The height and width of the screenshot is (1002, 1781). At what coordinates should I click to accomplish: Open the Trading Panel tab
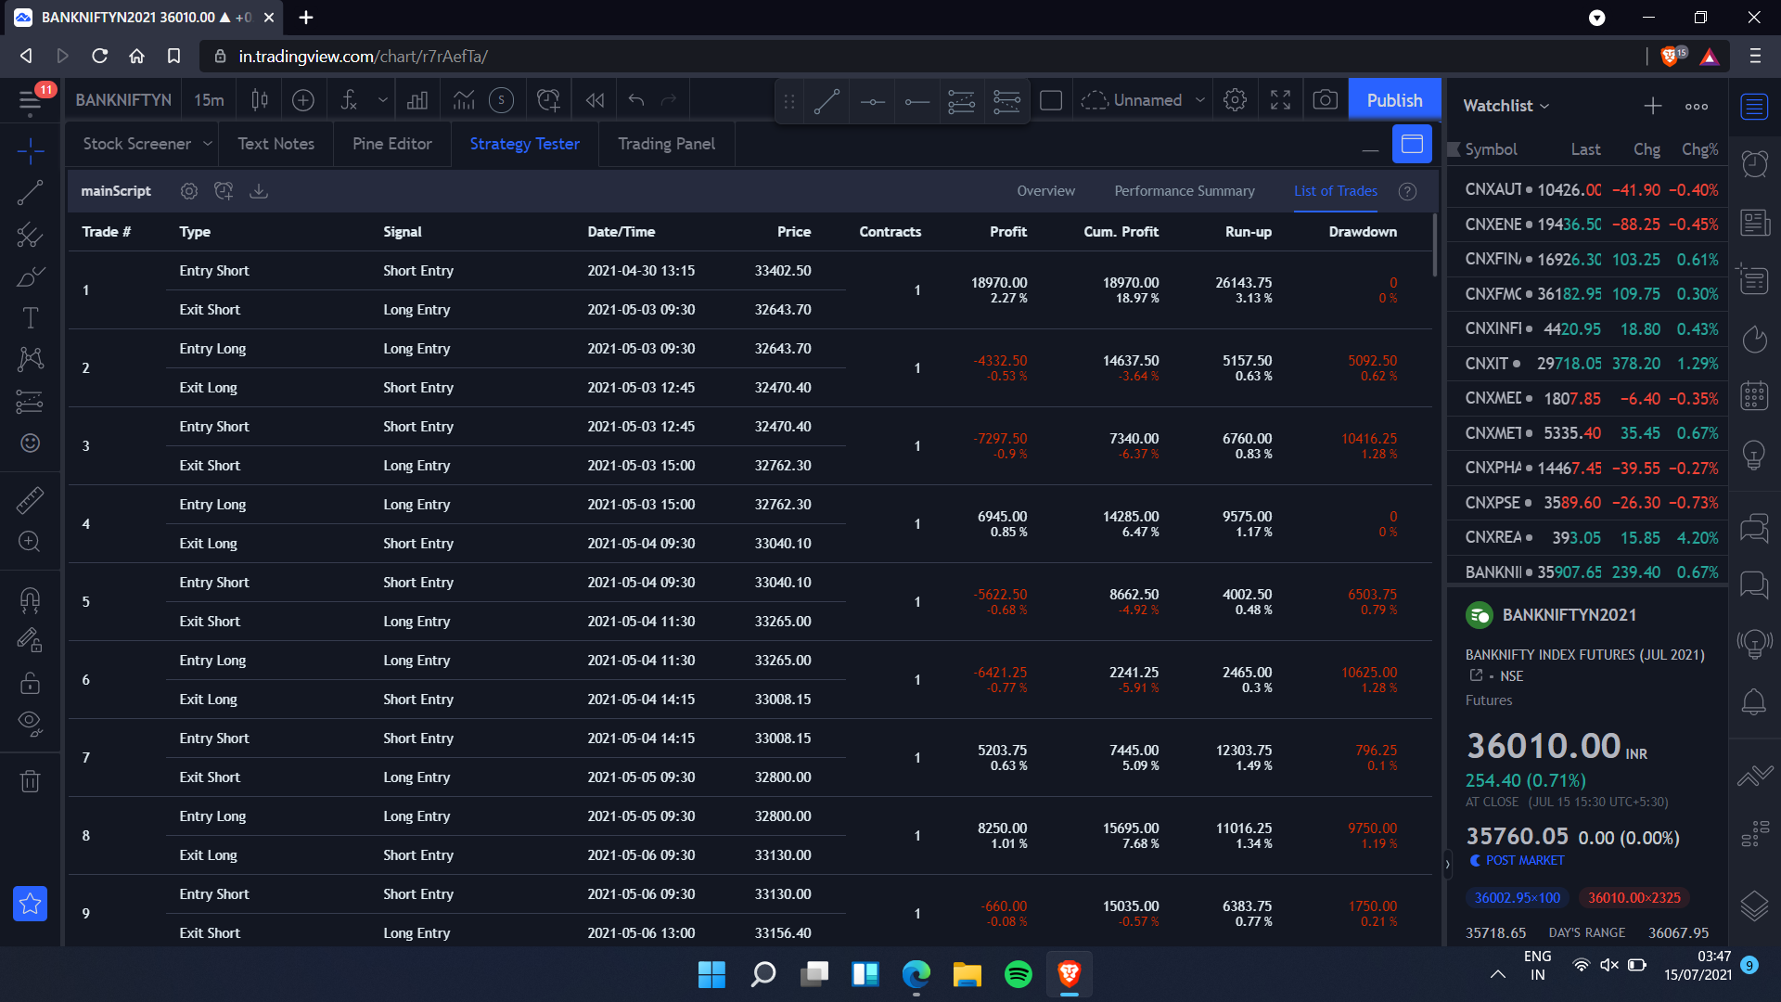(x=666, y=144)
